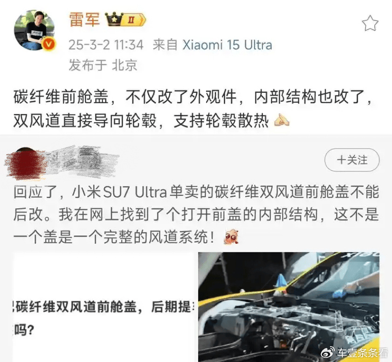
Task: Click the 来自 source label
Action: (x=165, y=45)
